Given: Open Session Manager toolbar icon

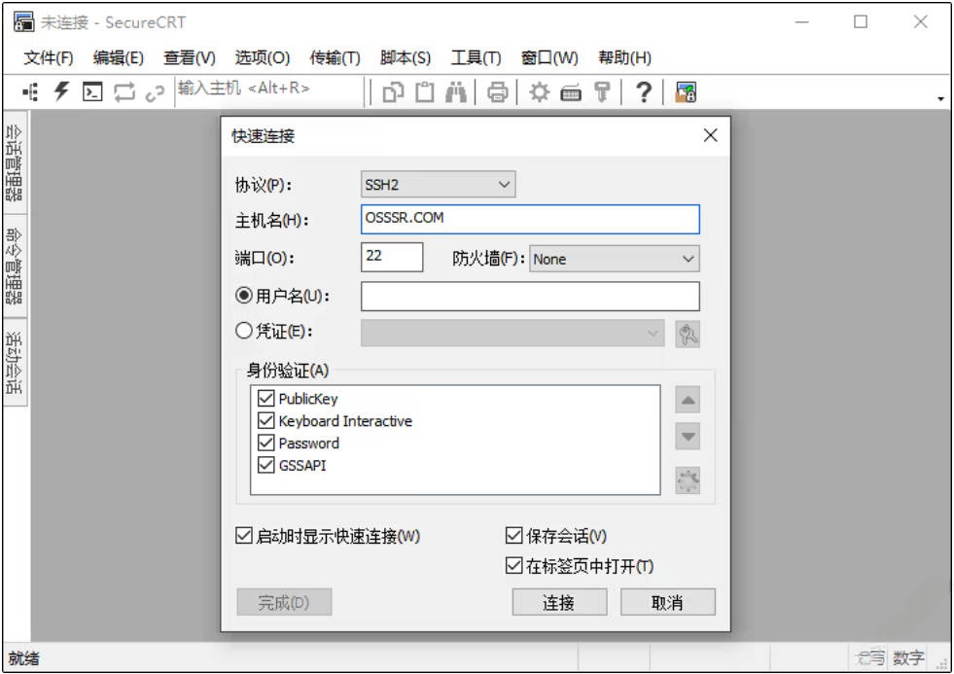Looking at the screenshot, I should 30,92.
